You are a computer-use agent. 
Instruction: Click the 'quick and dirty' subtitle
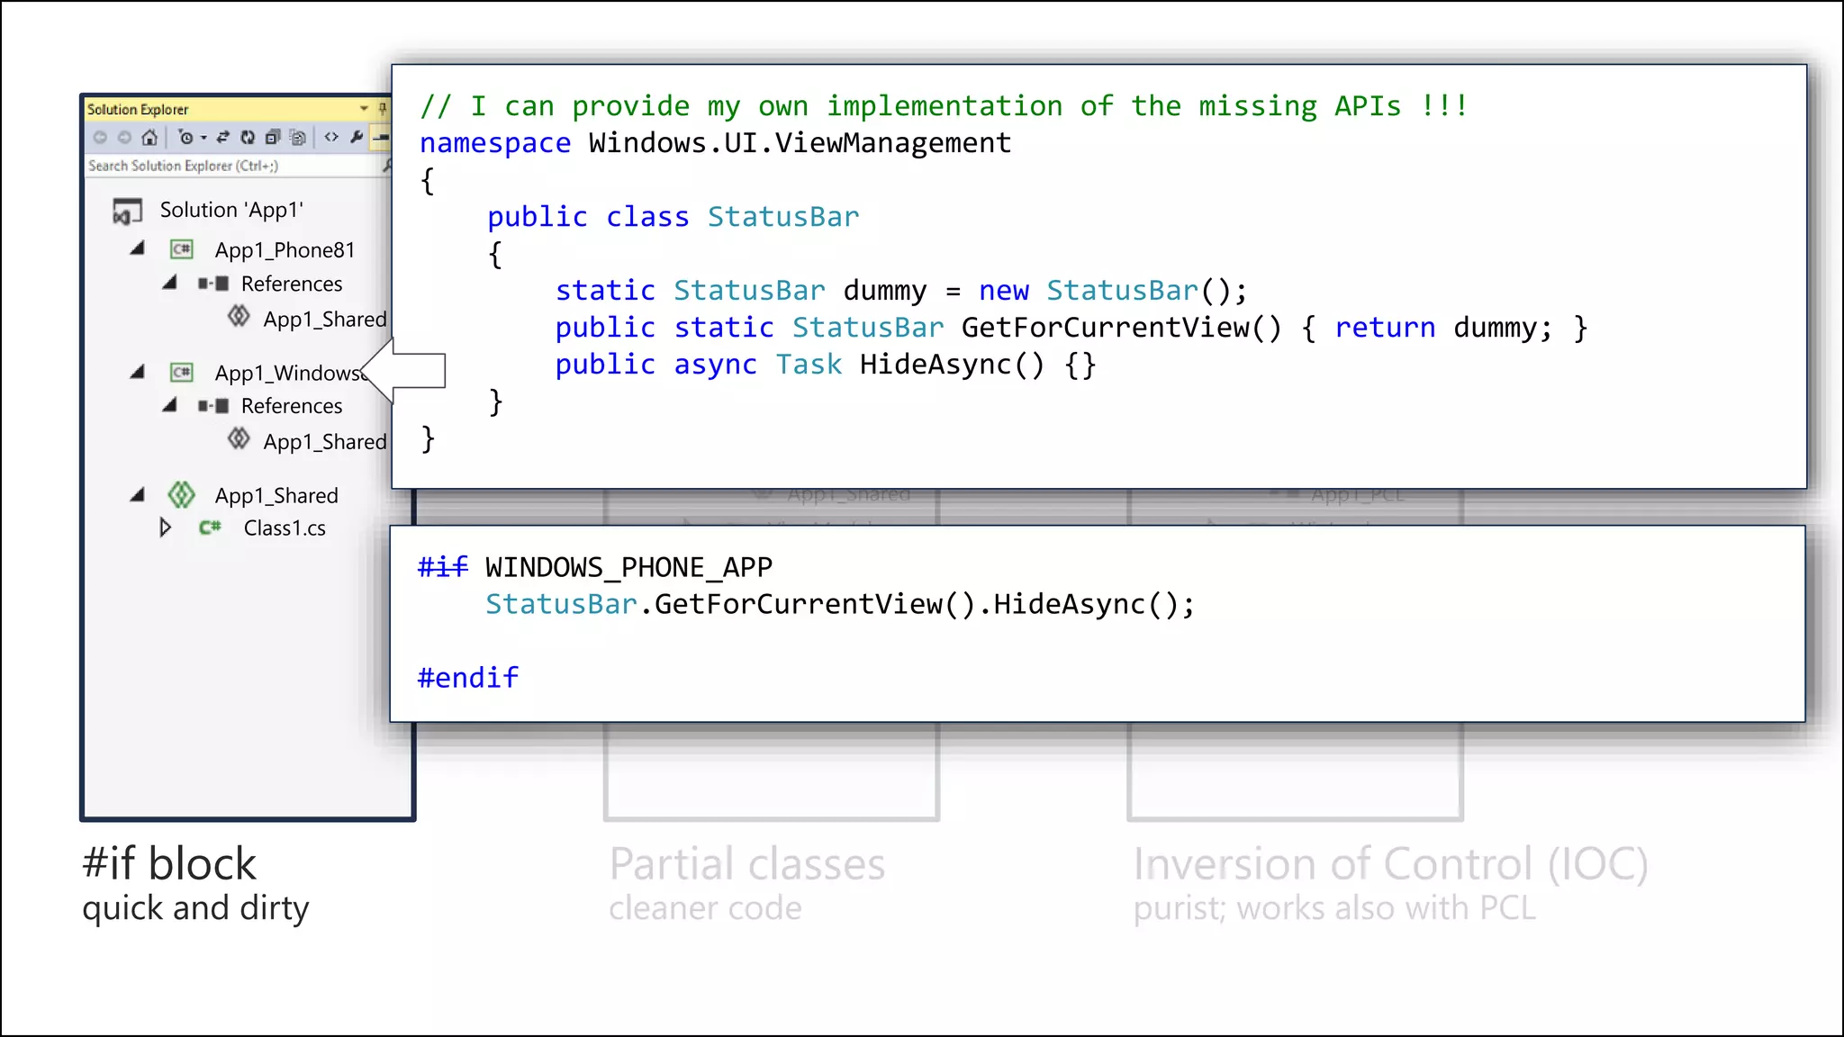195,908
